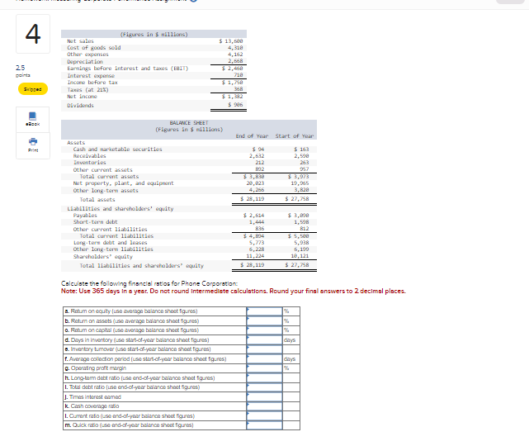Click Net property, plant, and equipment label
Image resolution: width=529 pixels, height=446 pixels.
123,183
